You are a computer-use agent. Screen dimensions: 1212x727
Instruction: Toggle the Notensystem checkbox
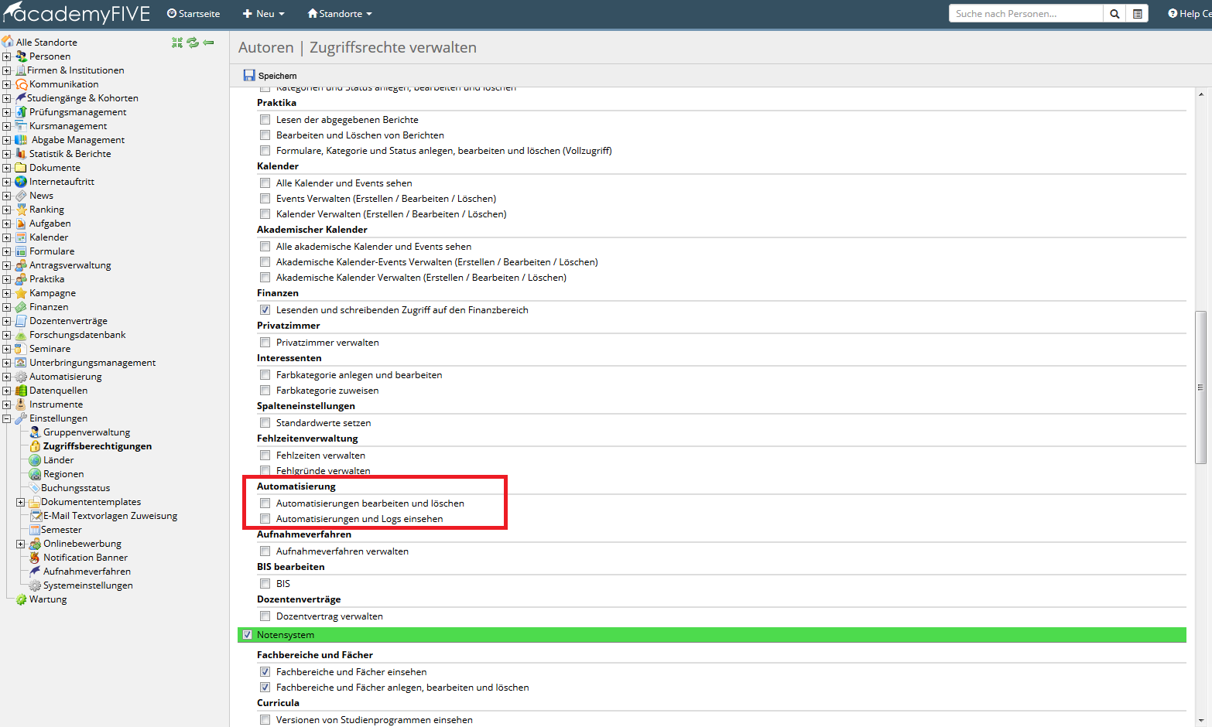point(248,635)
